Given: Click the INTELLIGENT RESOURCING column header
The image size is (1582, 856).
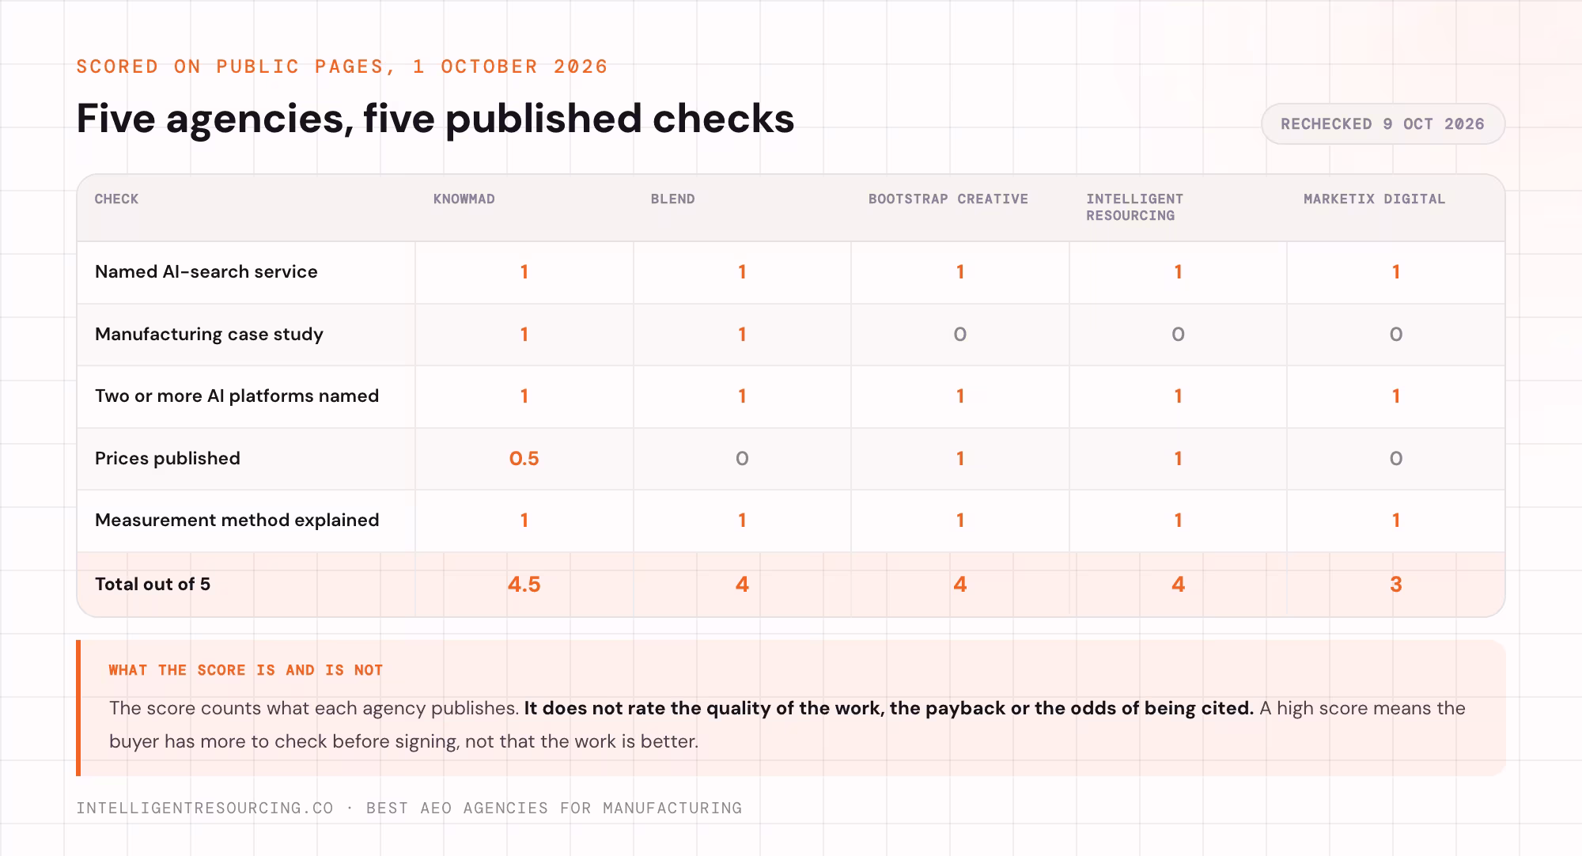Looking at the screenshot, I should pyautogui.click(x=1135, y=207).
